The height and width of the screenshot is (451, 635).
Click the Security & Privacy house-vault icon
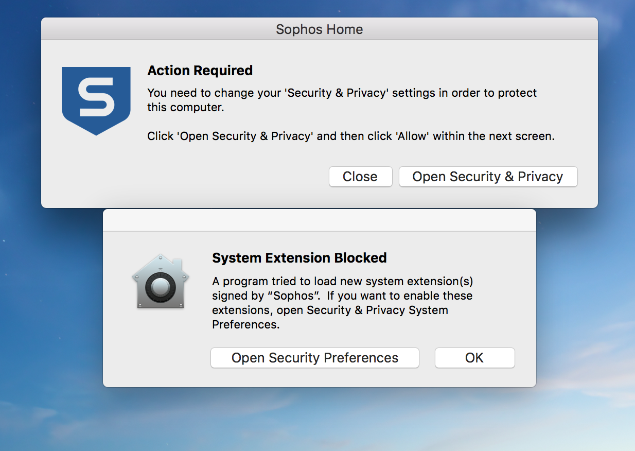click(161, 281)
